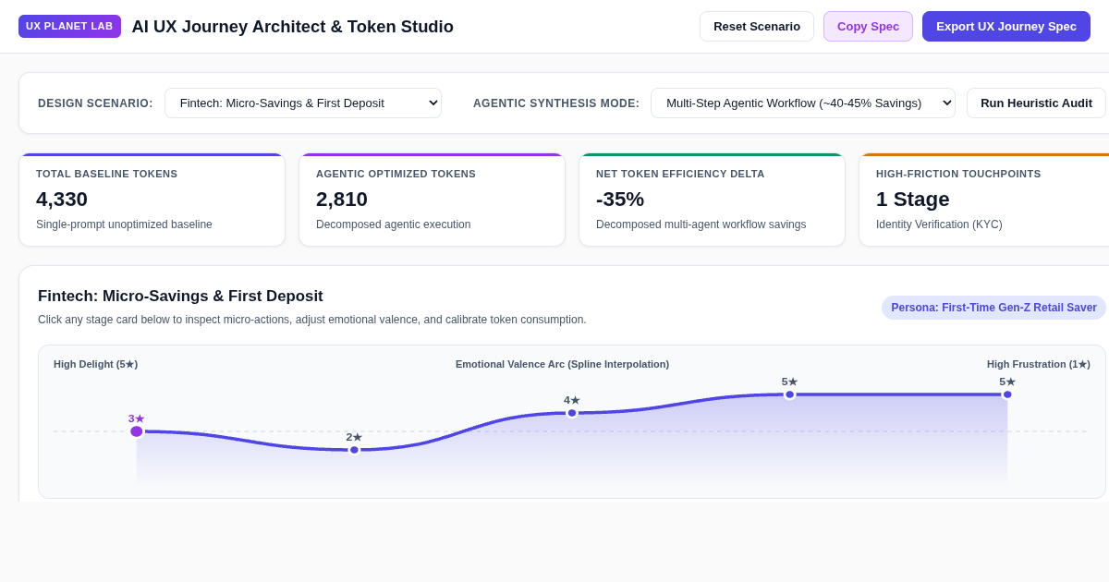This screenshot has height=582, width=1109.
Task: Click the Design Scenario label
Action: point(95,103)
